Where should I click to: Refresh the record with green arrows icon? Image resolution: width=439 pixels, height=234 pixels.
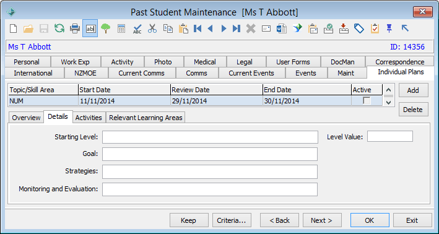[59, 28]
